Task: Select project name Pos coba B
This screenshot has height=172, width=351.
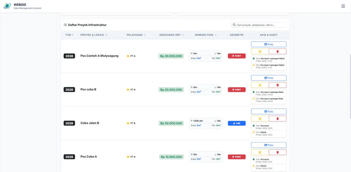Action: point(88,89)
